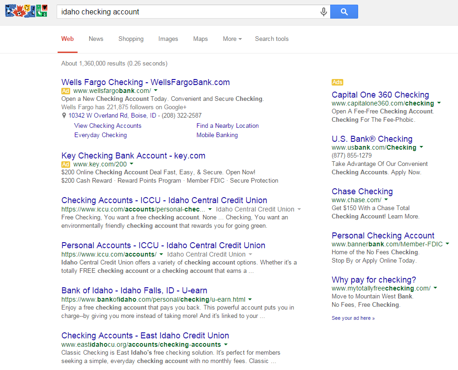Click the 'Find a Nearby Location' sitelink
Viewport: 458px width, 370px height.
tap(227, 126)
